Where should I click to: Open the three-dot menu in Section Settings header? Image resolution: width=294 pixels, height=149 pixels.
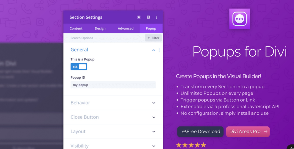click(x=156, y=17)
